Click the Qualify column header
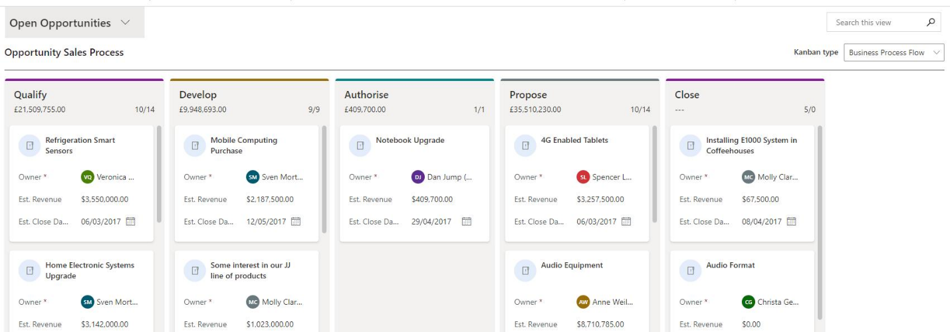Image resolution: width=950 pixels, height=332 pixels. 31,95
